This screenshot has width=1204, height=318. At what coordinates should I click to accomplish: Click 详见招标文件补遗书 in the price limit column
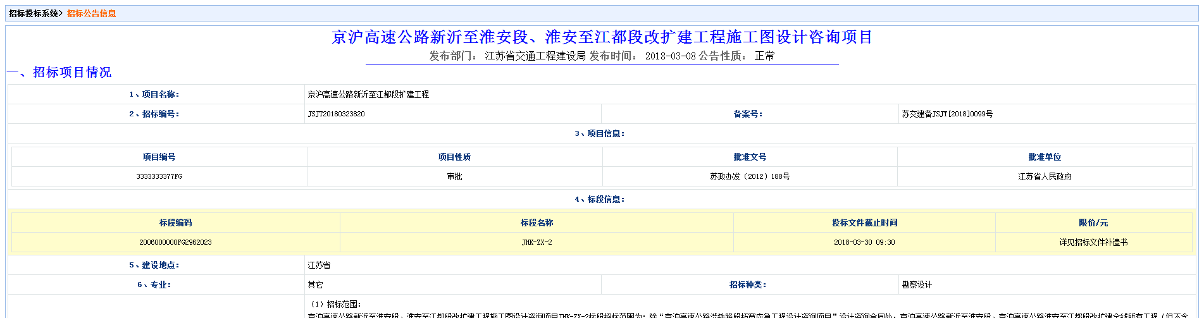pyautogui.click(x=1093, y=242)
